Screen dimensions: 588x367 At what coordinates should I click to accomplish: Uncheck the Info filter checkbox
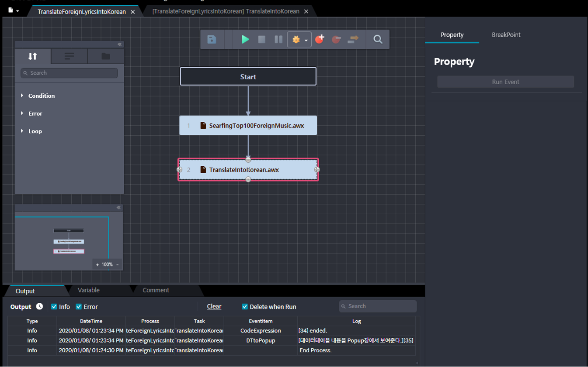click(54, 307)
